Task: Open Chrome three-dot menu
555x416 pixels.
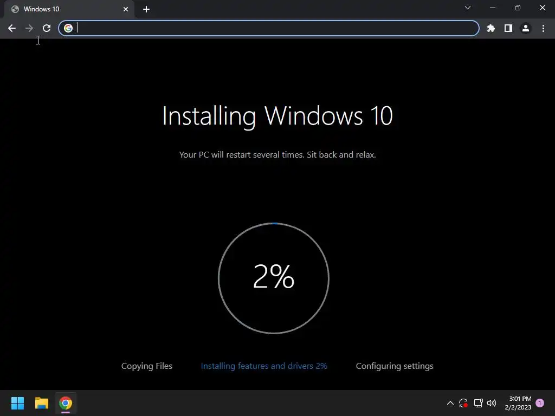Action: click(543, 28)
